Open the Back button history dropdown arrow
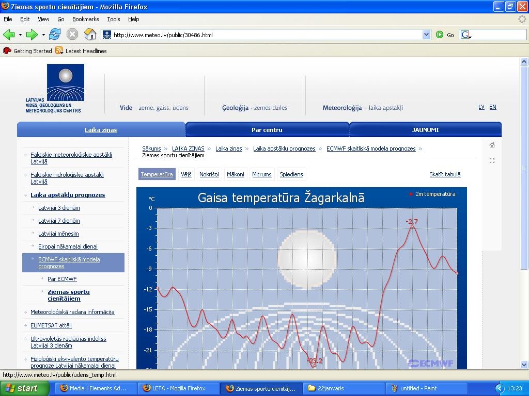Viewport: 529px width, 396px height. click(20, 35)
